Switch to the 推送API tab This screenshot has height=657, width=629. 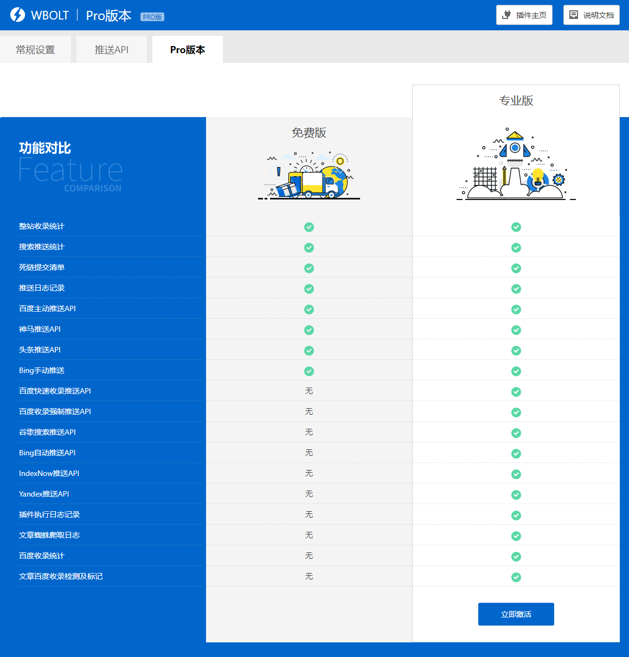coord(112,49)
